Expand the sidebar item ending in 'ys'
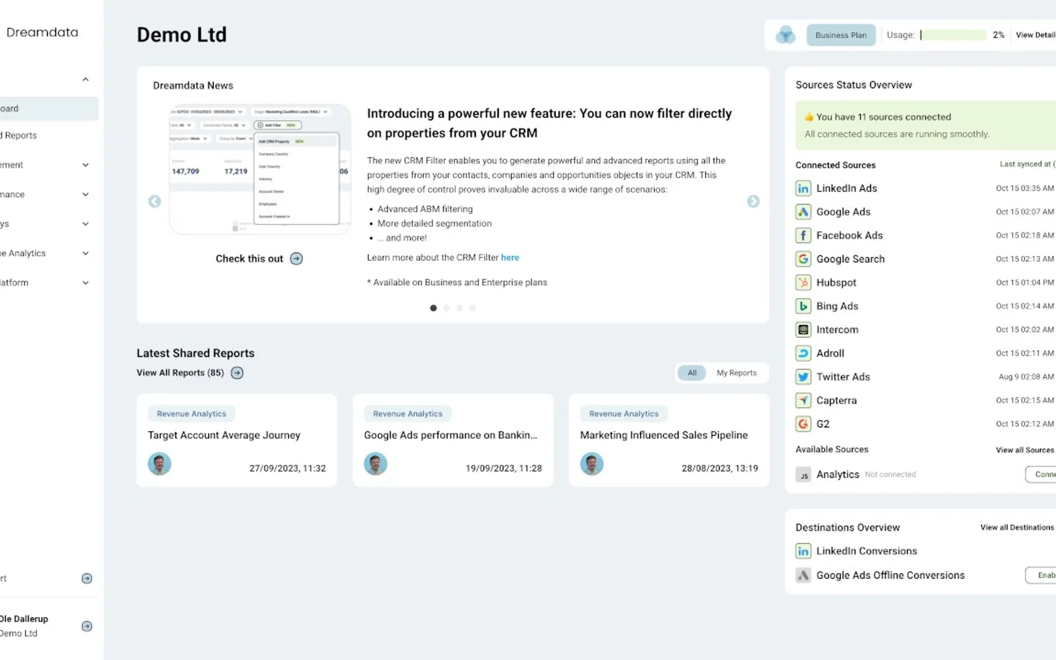The width and height of the screenshot is (1056, 660). pyautogui.click(x=85, y=224)
